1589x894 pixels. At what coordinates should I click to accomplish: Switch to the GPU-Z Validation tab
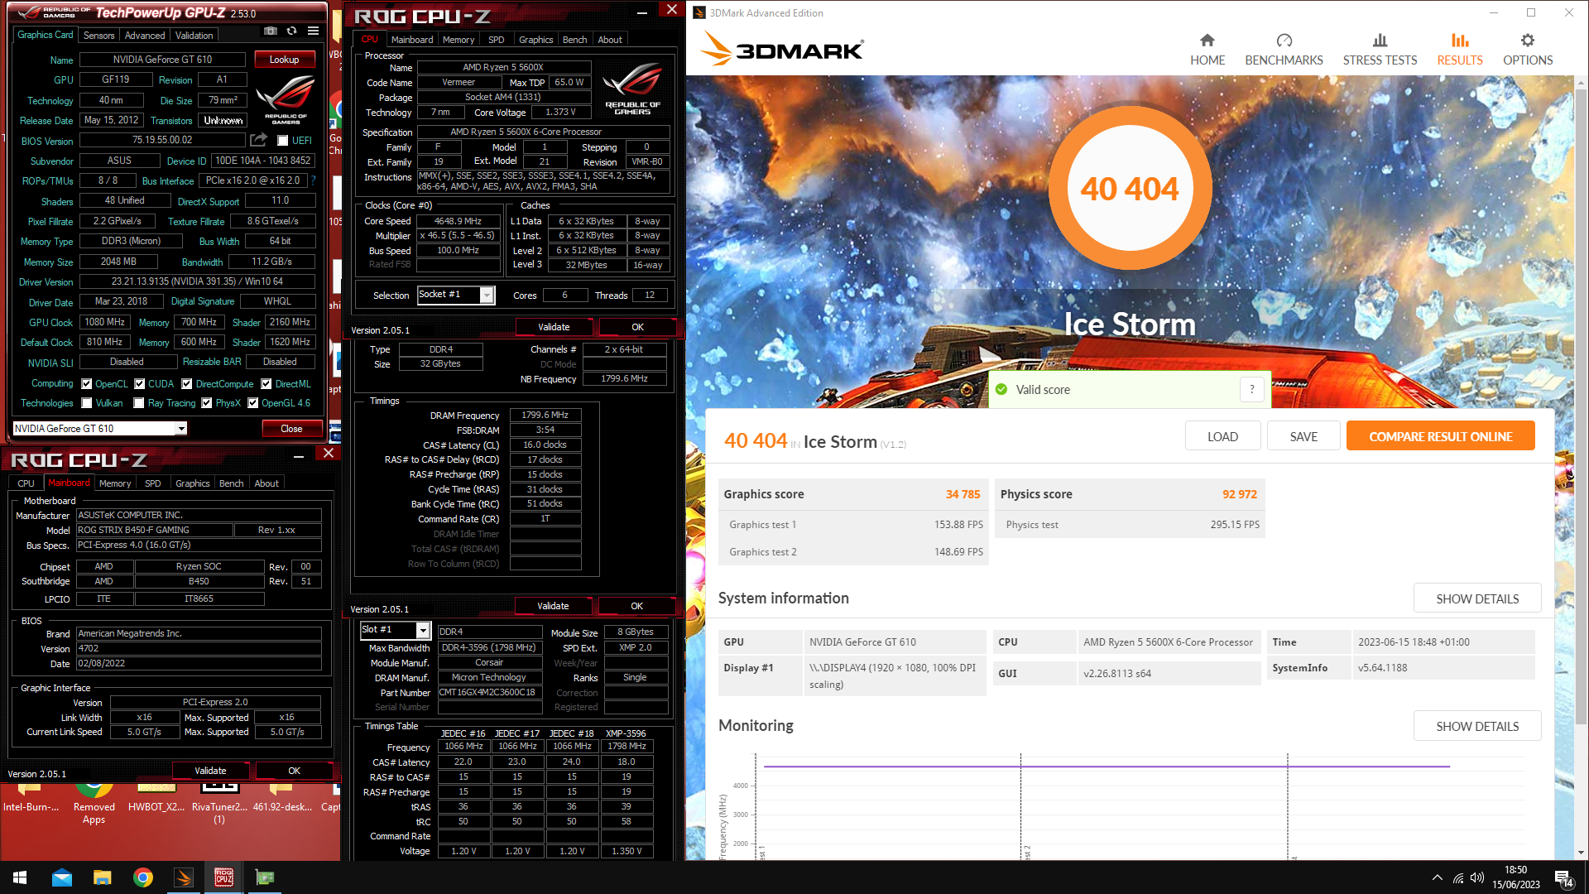click(194, 36)
